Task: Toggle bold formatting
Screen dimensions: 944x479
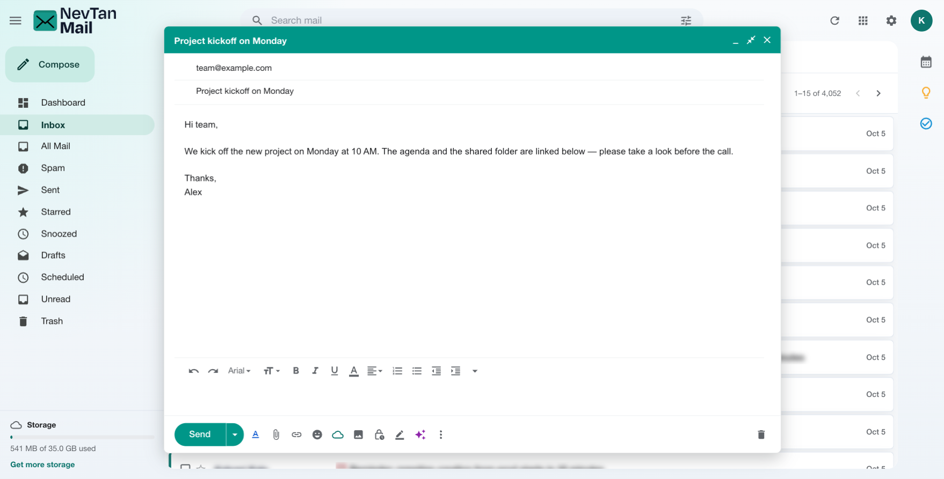Action: tap(296, 371)
